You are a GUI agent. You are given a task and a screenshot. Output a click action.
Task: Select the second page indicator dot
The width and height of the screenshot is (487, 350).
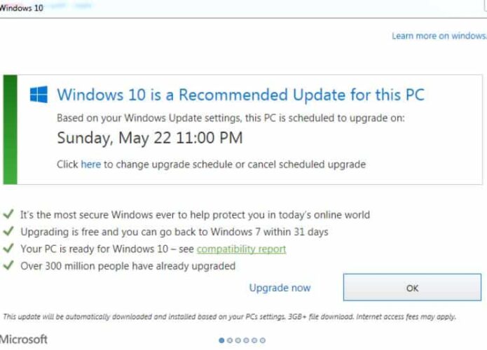[230, 340]
